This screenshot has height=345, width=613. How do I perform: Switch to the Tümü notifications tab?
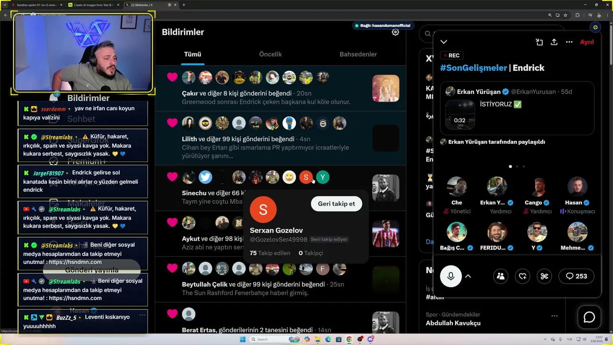point(193,55)
